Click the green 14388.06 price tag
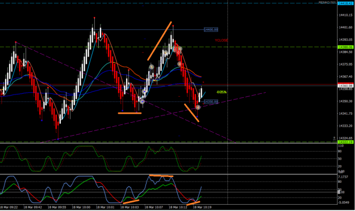 click(345, 47)
